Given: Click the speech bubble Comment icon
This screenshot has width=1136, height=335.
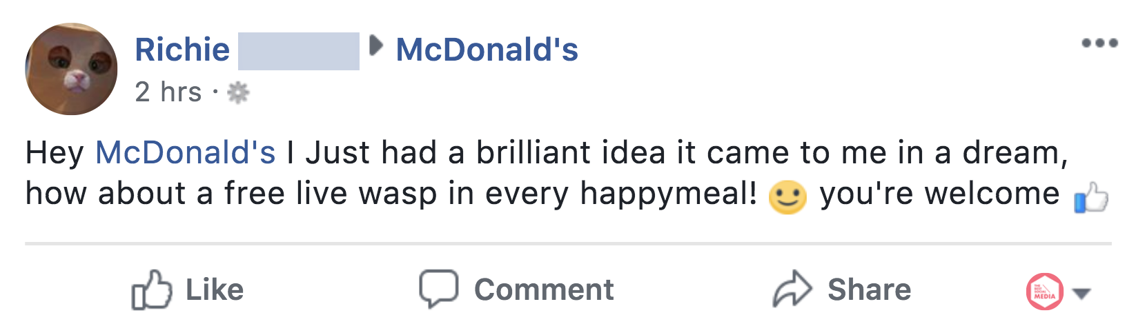Looking at the screenshot, I should coord(438,289).
